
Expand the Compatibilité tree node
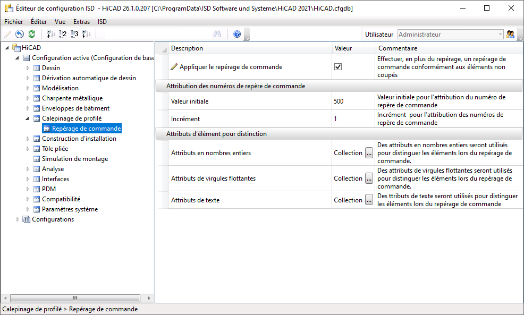coord(28,199)
